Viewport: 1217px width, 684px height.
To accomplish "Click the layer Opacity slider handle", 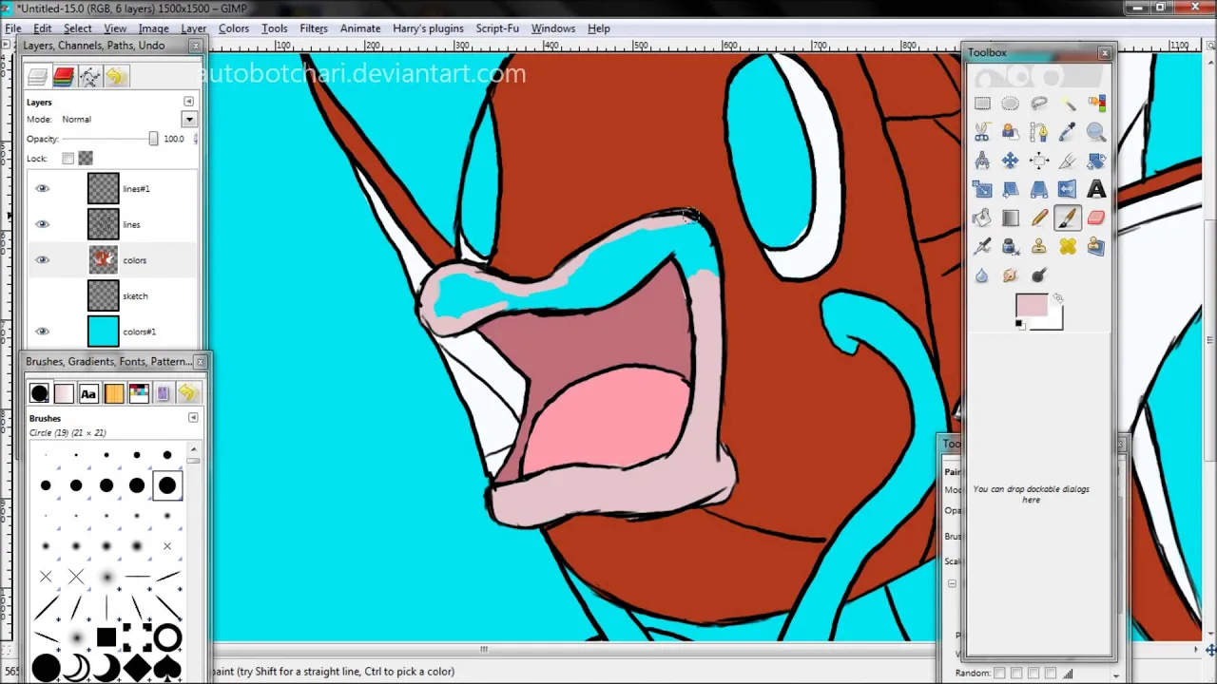I will pyautogui.click(x=153, y=139).
